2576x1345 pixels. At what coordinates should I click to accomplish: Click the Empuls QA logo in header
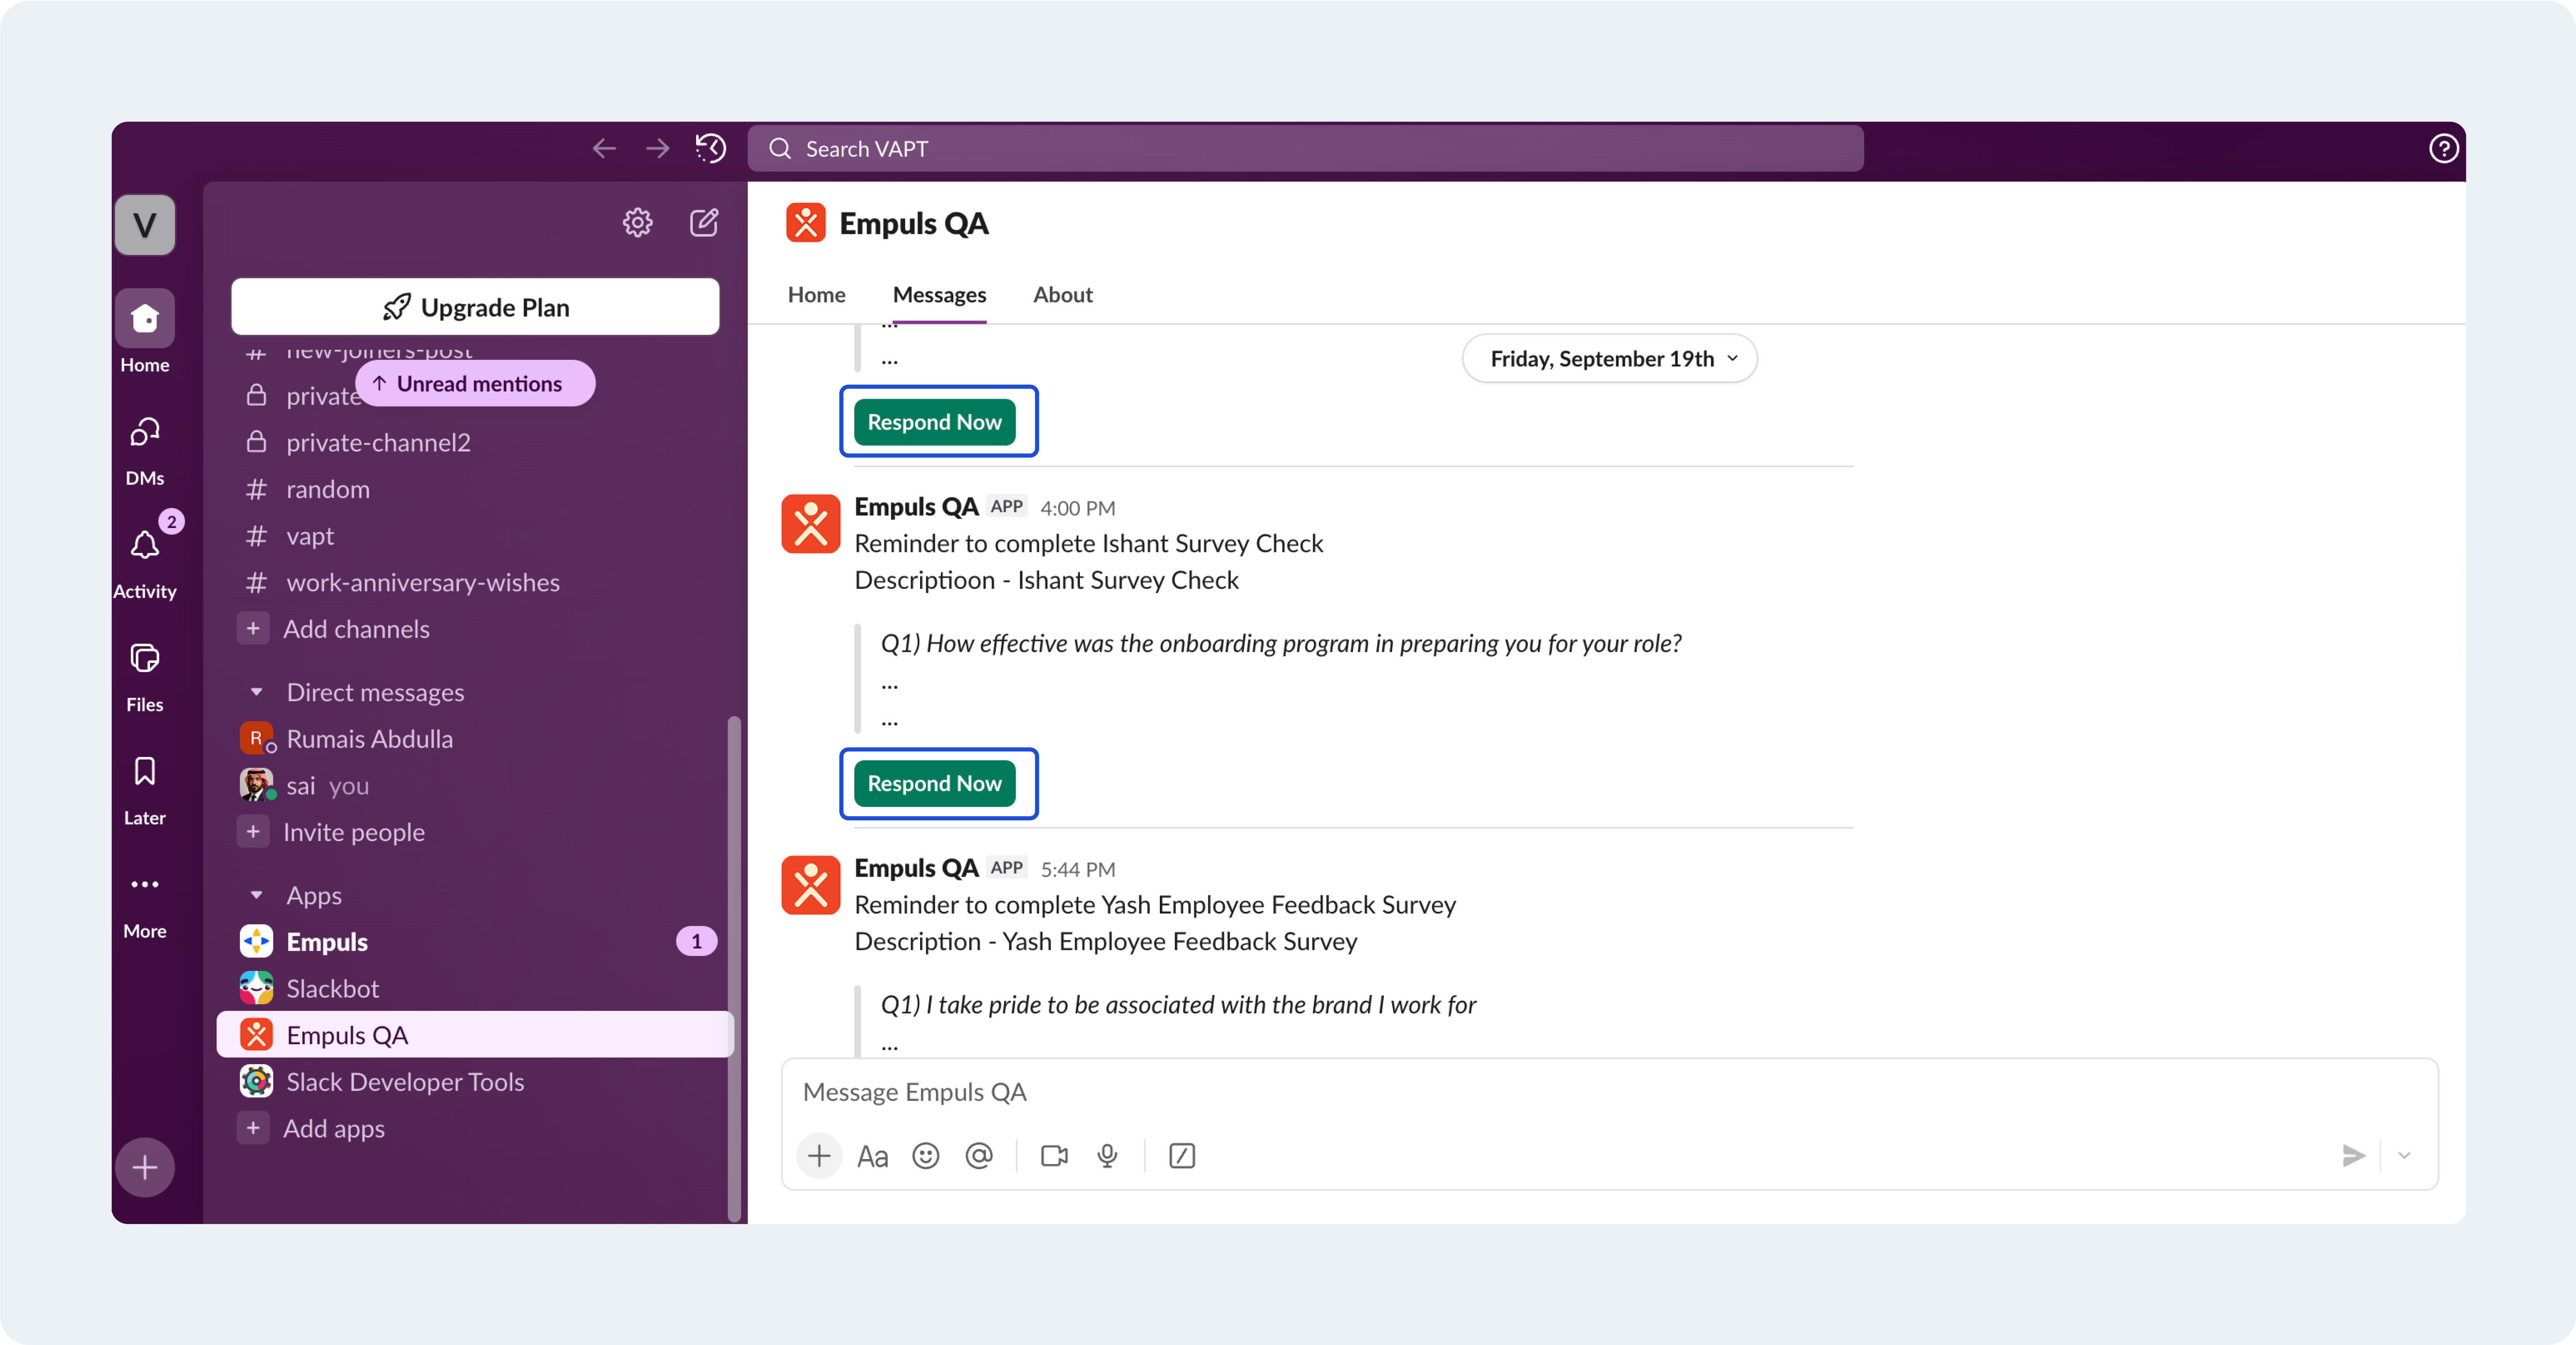click(x=805, y=223)
